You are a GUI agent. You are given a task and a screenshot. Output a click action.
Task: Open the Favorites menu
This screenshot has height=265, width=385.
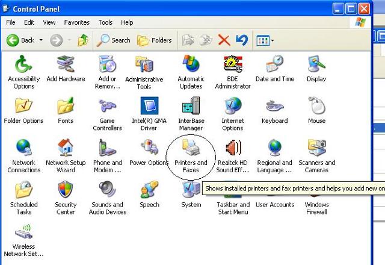click(x=76, y=22)
